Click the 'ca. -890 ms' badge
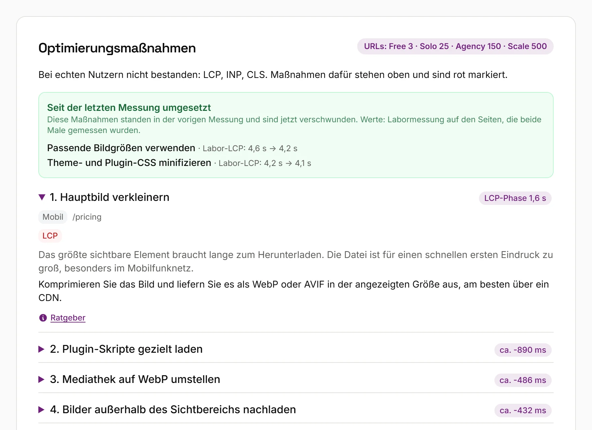592x430 pixels. coord(523,350)
